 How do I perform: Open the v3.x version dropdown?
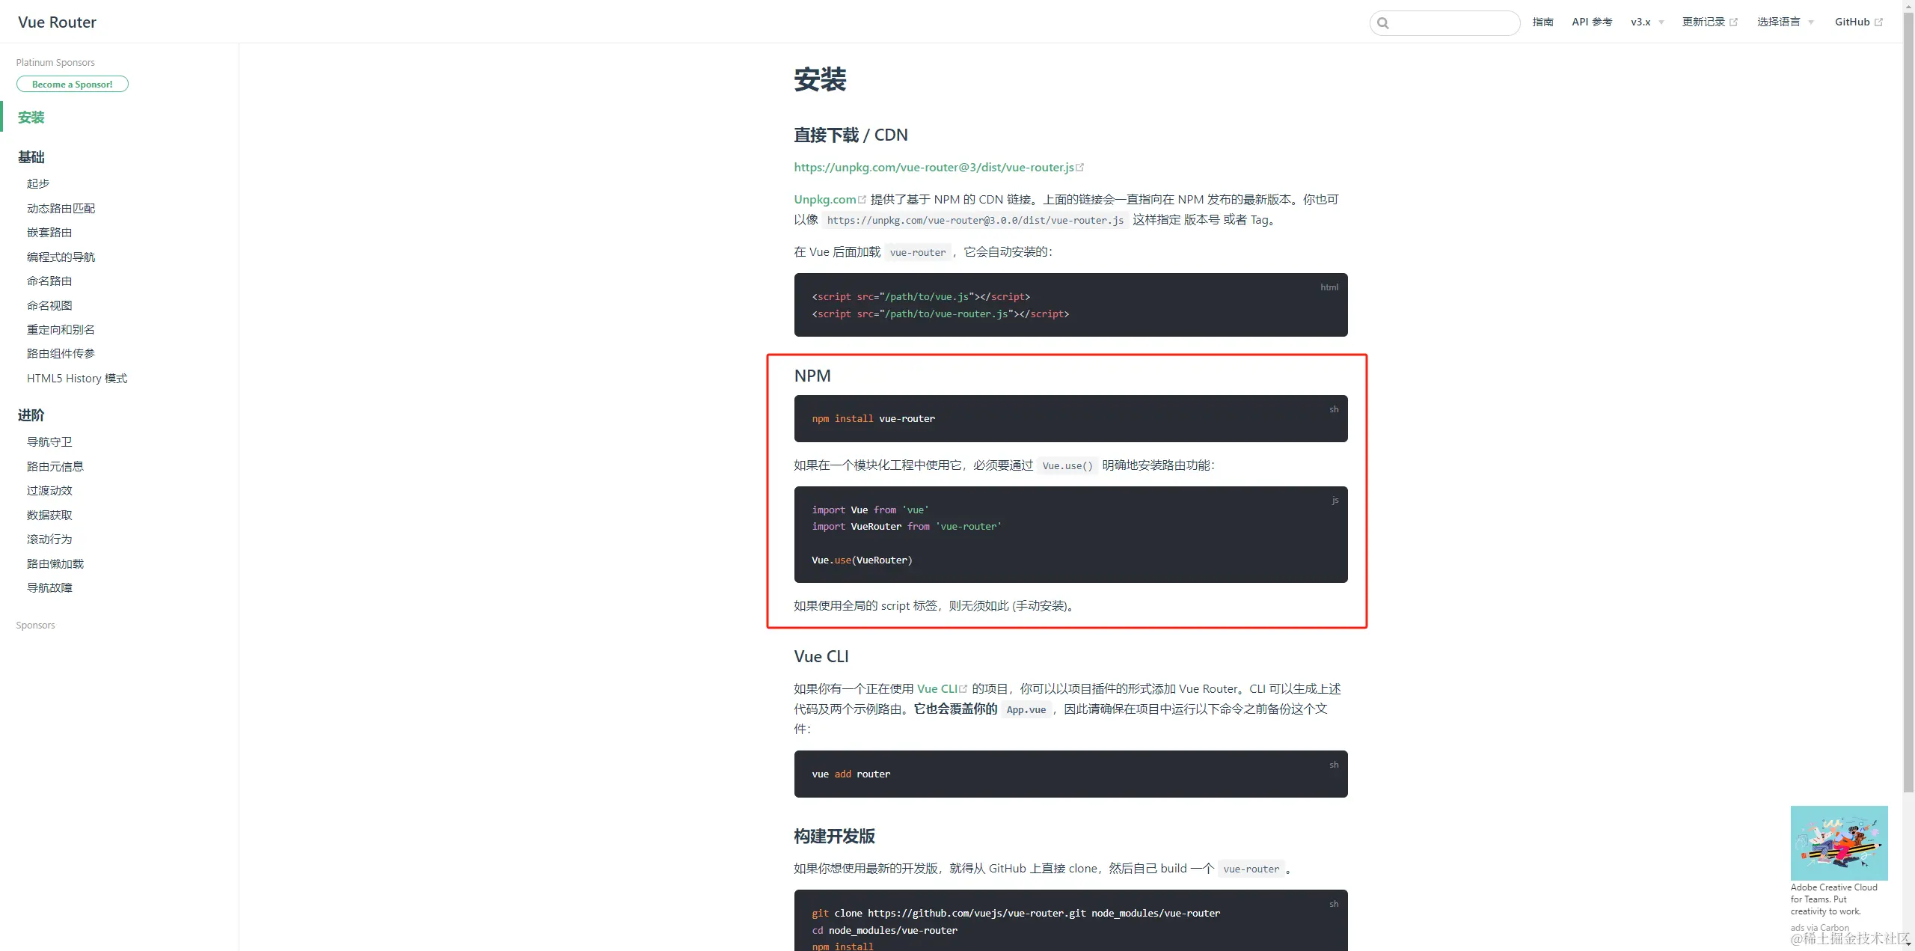[x=1646, y=22]
